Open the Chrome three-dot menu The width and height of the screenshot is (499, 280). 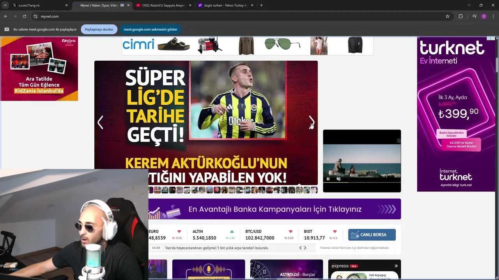pos(494,16)
